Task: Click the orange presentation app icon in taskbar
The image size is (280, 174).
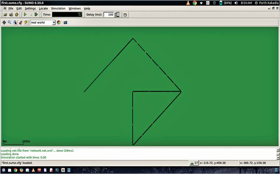Action: [x=39, y=170]
